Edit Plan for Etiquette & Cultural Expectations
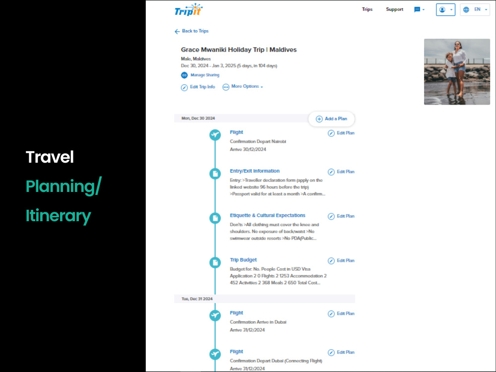496x372 pixels. (x=345, y=216)
